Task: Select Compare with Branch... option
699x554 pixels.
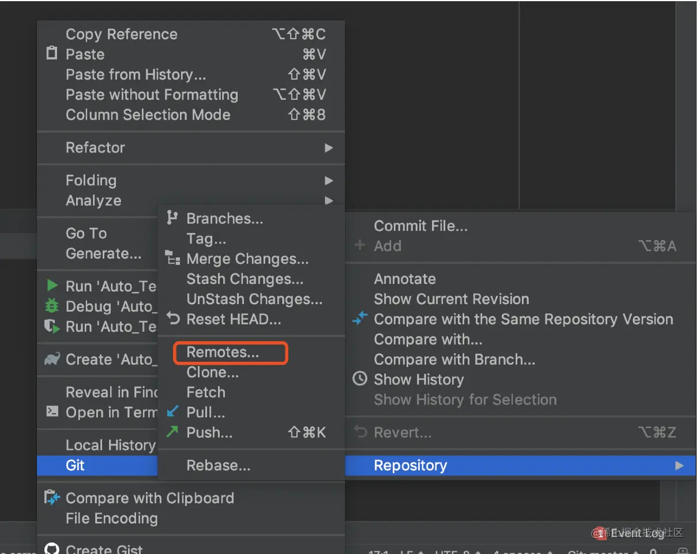Action: (454, 360)
